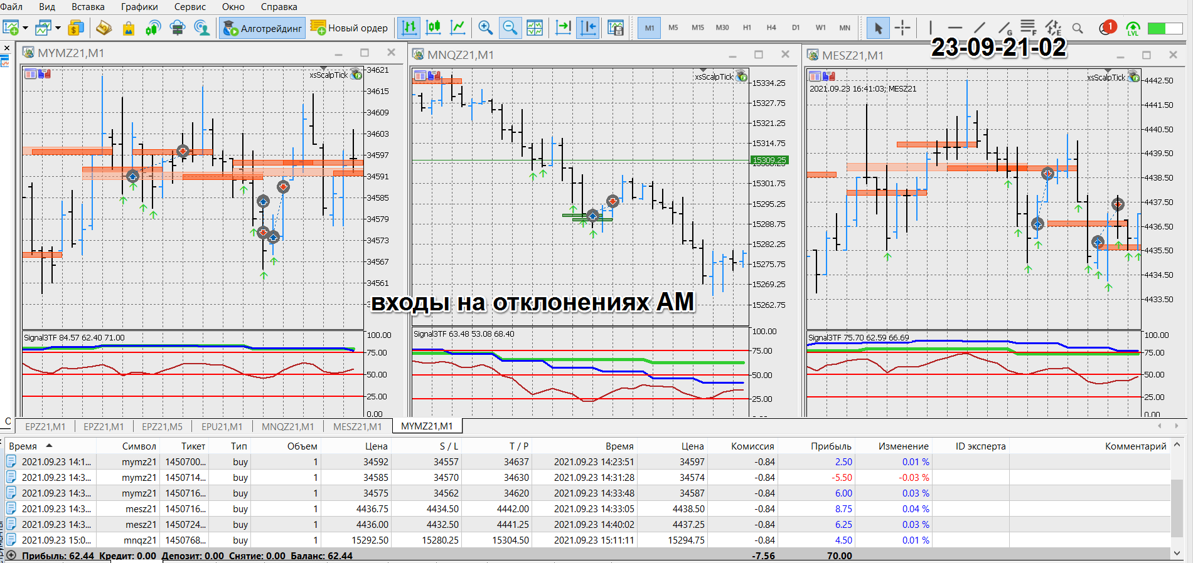Zoom out of the chart
1193x563 pixels.
point(510,28)
